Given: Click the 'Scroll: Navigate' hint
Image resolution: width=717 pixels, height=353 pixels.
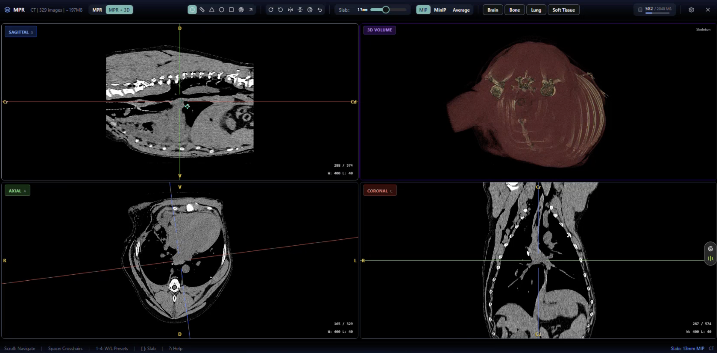Looking at the screenshot, I should pos(20,348).
